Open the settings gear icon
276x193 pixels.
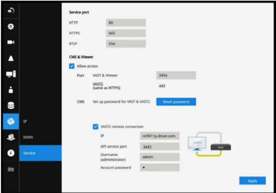click(11, 27)
